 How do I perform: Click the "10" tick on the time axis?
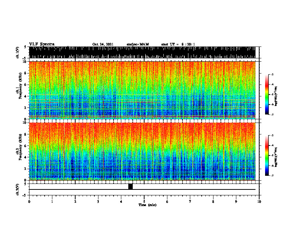tap(259, 202)
